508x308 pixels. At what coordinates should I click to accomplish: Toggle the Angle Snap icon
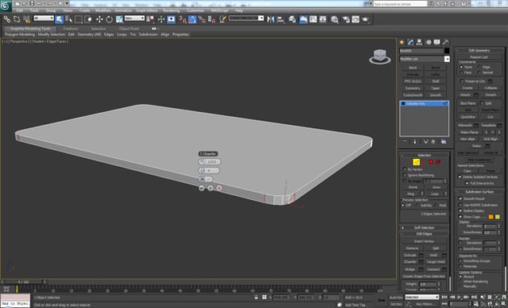point(193,19)
